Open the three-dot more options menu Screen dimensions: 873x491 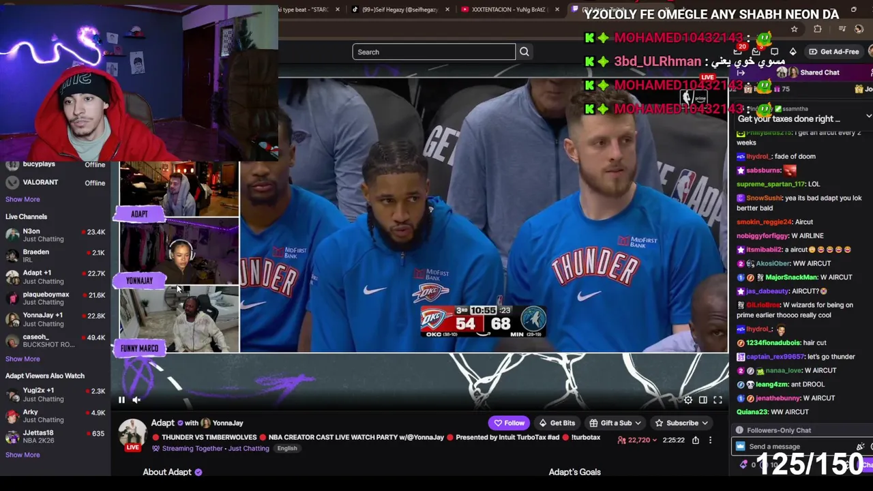[710, 441]
